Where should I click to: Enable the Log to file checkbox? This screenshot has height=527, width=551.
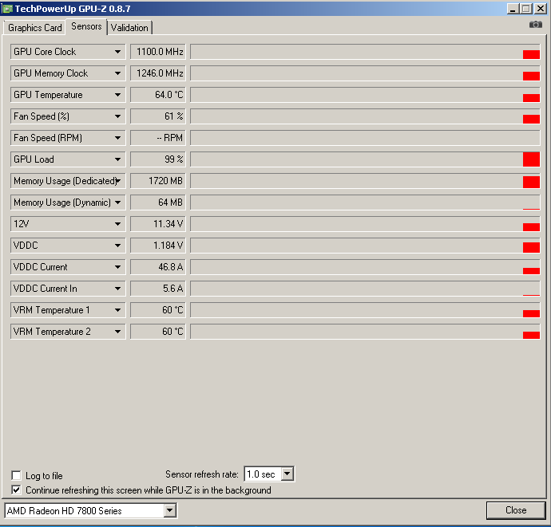[17, 476]
